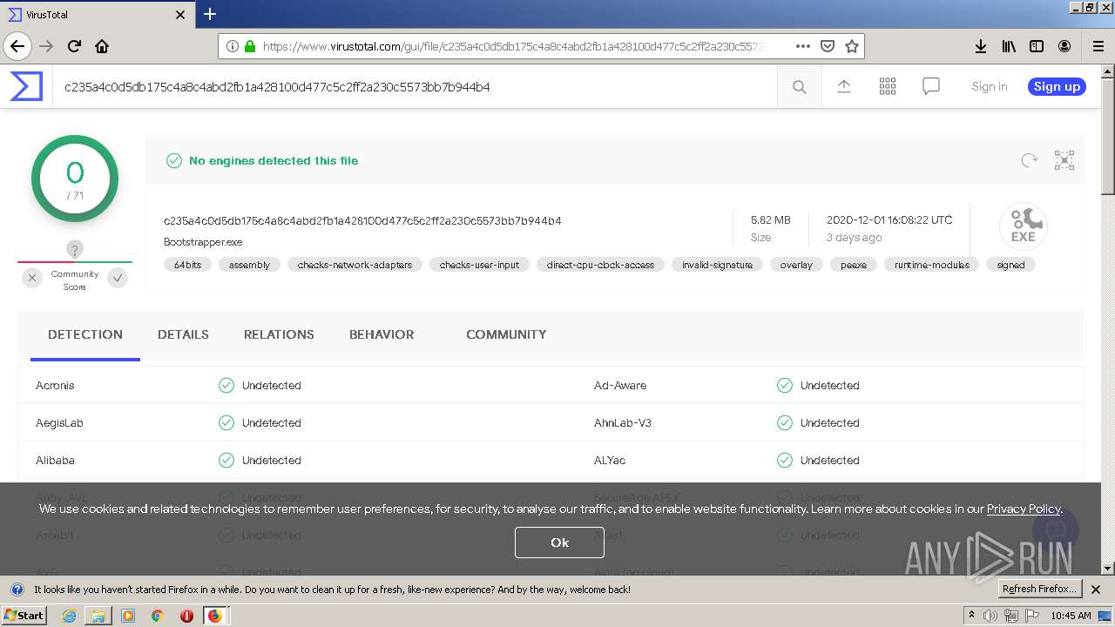Switch to the BEHAVIOR tab

coord(382,334)
